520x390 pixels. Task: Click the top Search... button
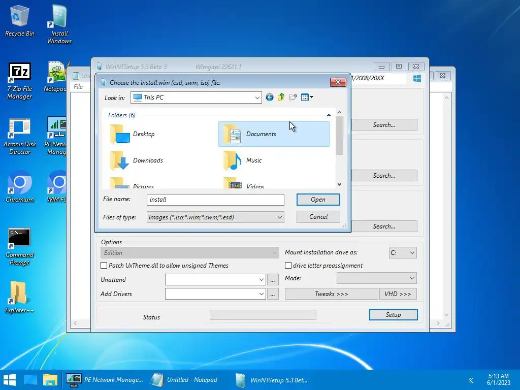tap(384, 125)
